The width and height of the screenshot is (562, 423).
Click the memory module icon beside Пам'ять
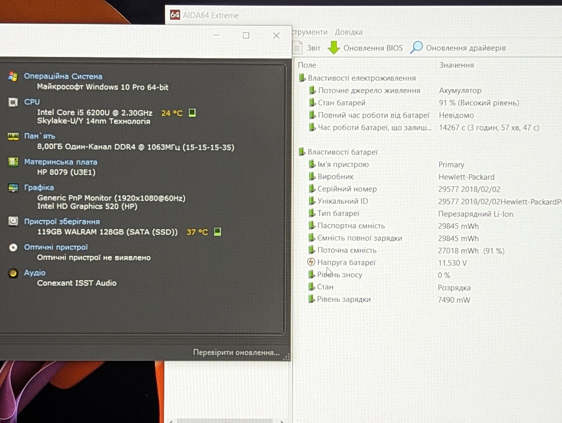13,136
